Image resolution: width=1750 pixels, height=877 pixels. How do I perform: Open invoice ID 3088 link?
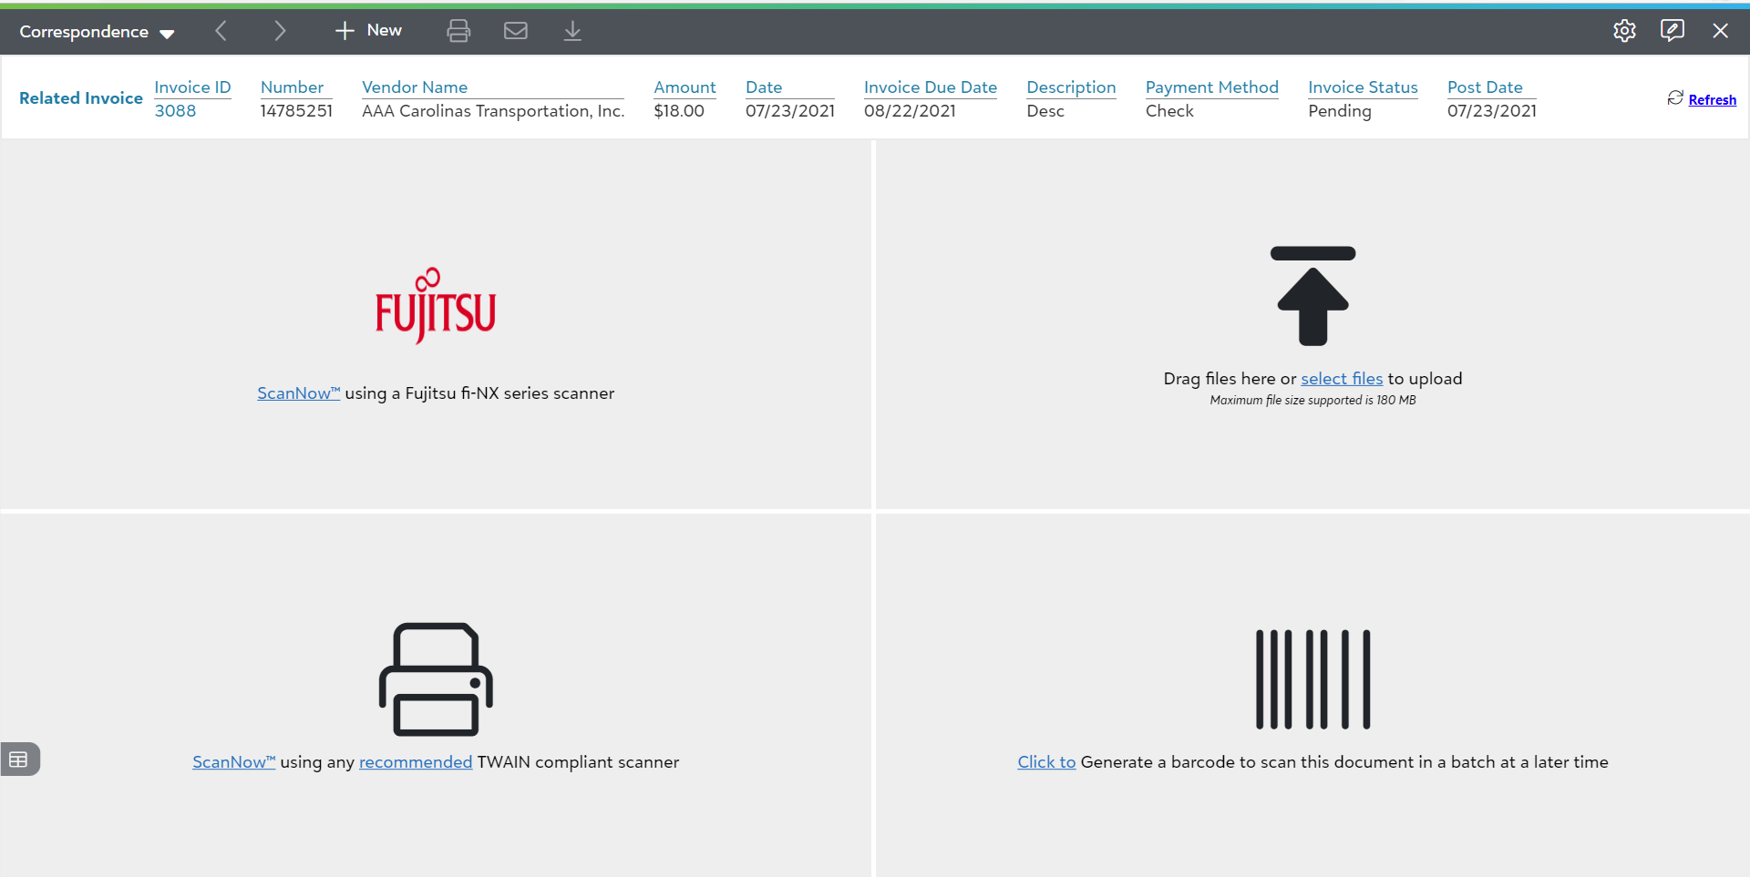[175, 111]
